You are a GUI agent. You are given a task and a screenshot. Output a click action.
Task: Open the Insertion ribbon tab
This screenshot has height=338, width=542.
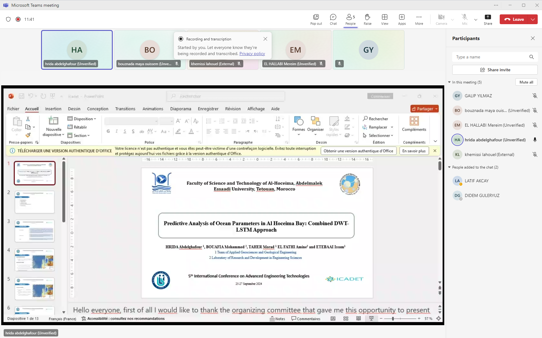pyautogui.click(x=53, y=109)
